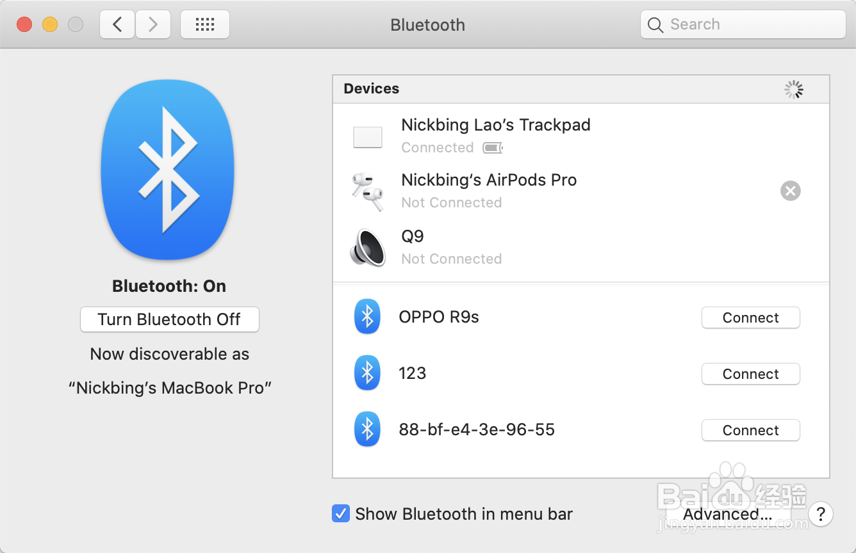Click the large blue Bluetooth logo

pyautogui.click(x=168, y=170)
